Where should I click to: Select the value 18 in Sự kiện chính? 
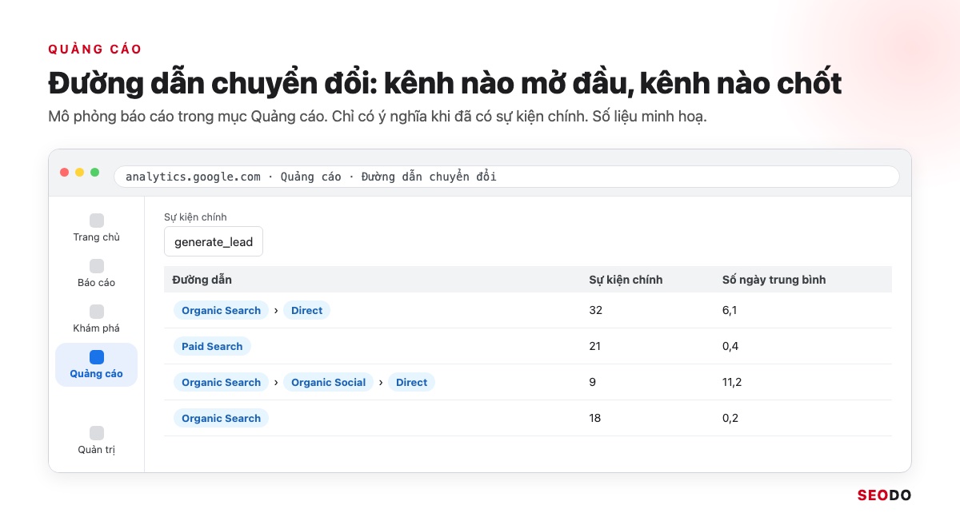[594, 418]
